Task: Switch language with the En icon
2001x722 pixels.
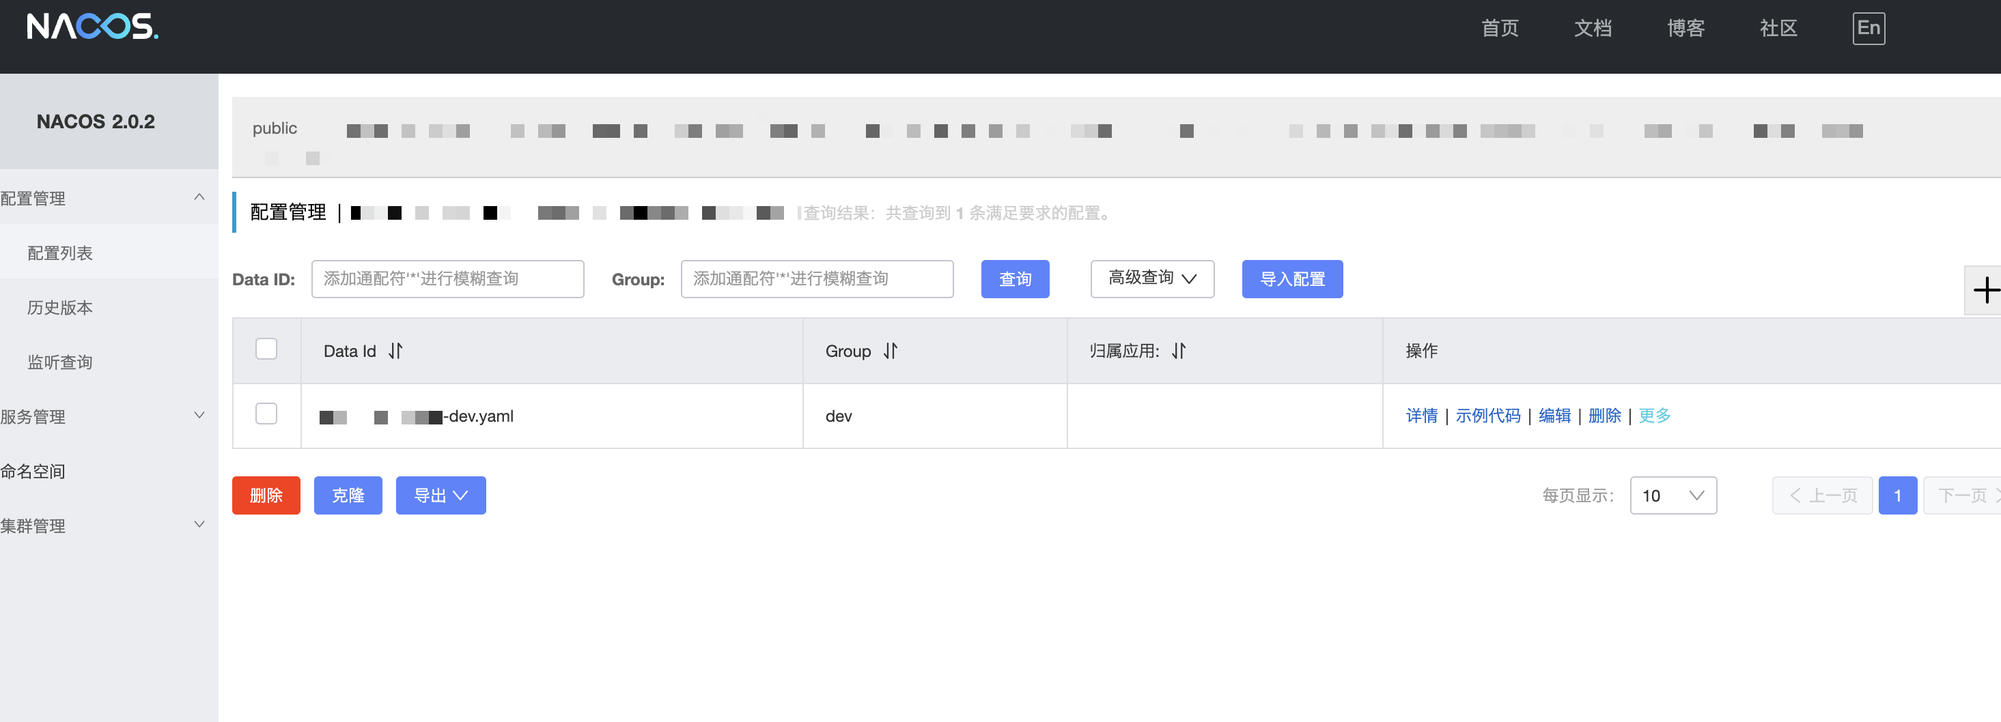Action: 1869,29
